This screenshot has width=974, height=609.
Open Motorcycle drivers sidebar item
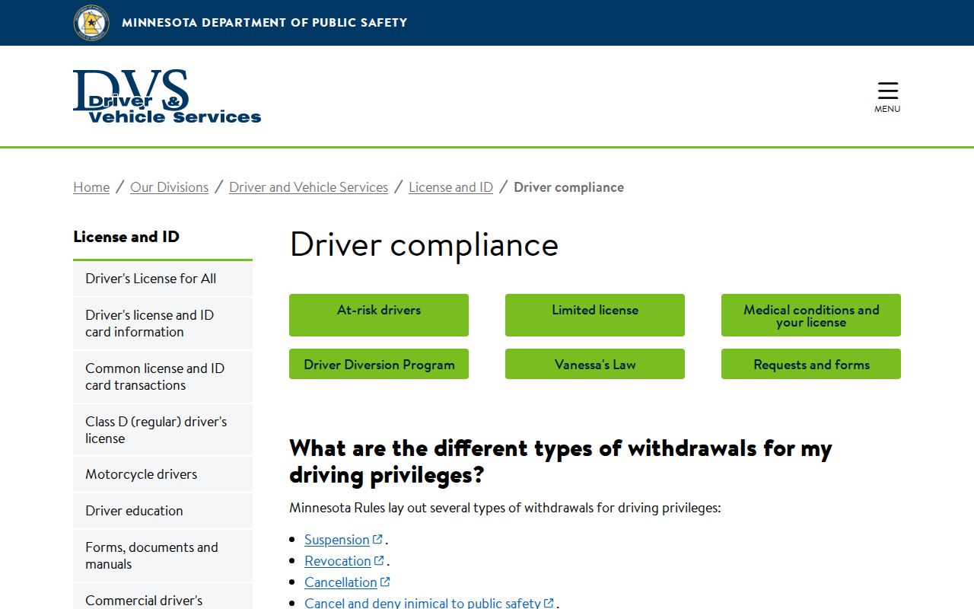tap(163, 474)
